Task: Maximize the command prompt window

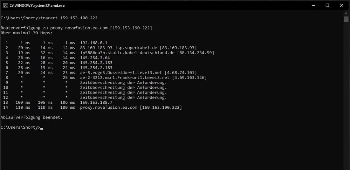Action: point(327,5)
